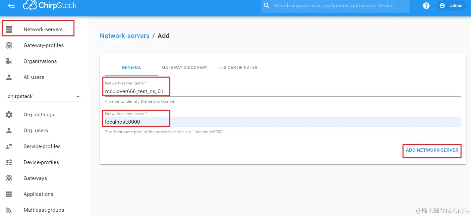
Task: Click the text 'A name to identify the network-server.'
Action: [x=141, y=101]
